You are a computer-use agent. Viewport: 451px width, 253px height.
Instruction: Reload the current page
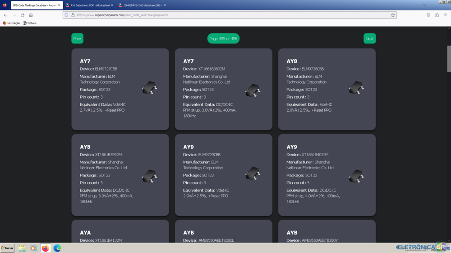23,15
